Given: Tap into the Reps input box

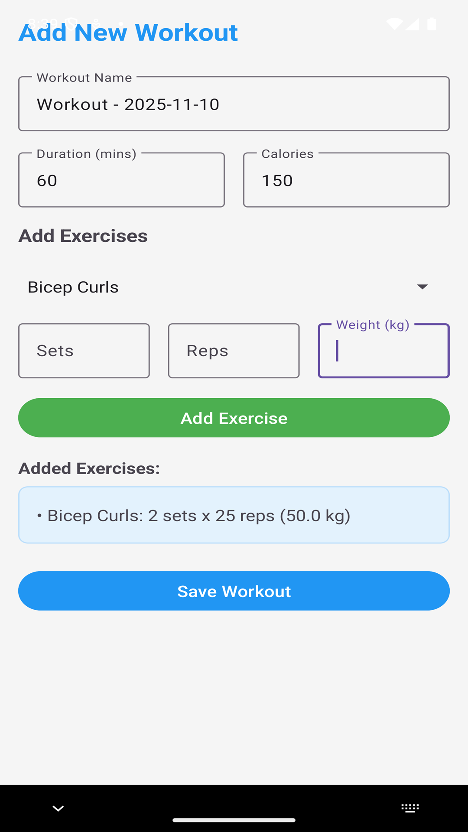Looking at the screenshot, I should (x=234, y=351).
